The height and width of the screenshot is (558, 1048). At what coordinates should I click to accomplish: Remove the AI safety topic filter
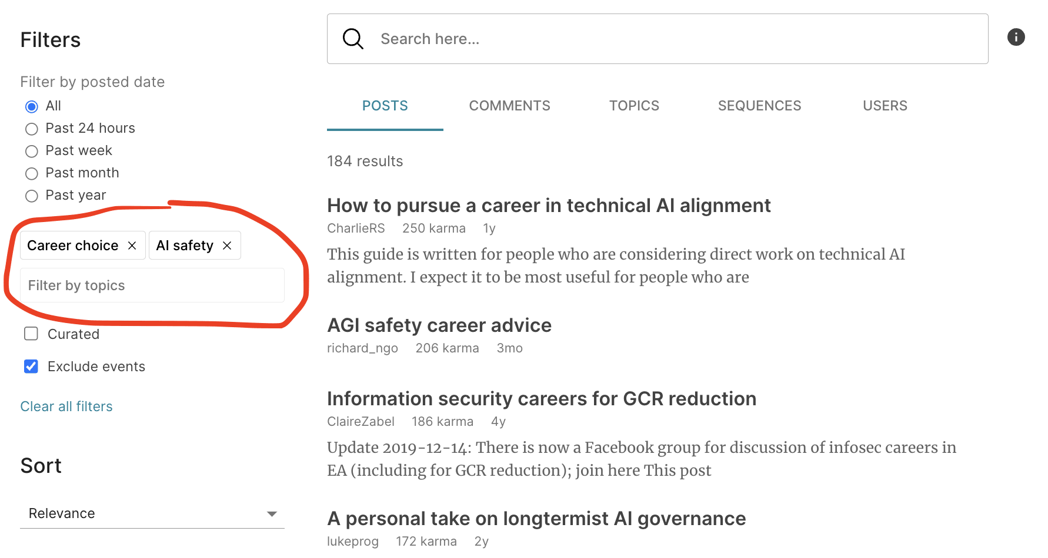[x=227, y=246]
